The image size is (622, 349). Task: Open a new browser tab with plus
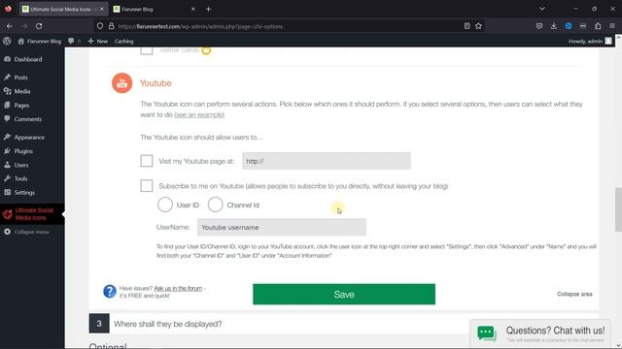click(208, 9)
